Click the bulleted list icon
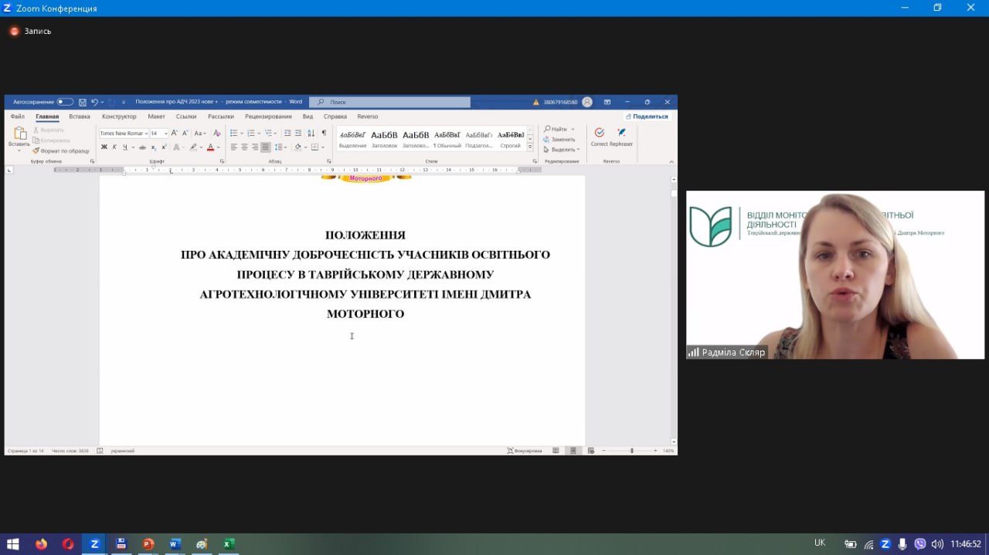This screenshot has height=555, width=989. [233, 134]
